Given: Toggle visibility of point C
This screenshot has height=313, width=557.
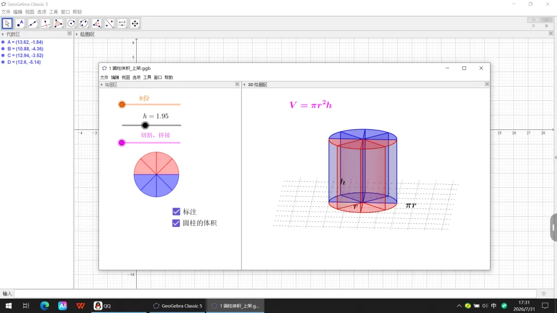Looking at the screenshot, I should click(x=3, y=56).
